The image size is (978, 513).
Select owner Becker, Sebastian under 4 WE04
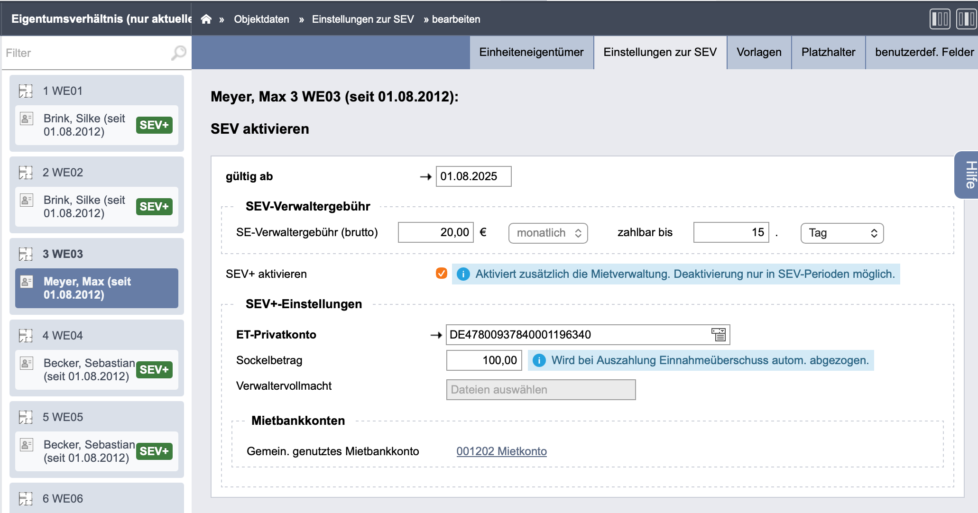97,370
